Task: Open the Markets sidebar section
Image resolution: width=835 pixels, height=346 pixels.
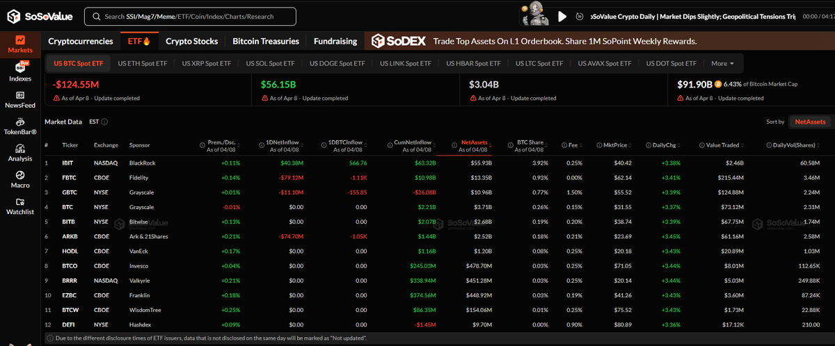Action: (20, 44)
